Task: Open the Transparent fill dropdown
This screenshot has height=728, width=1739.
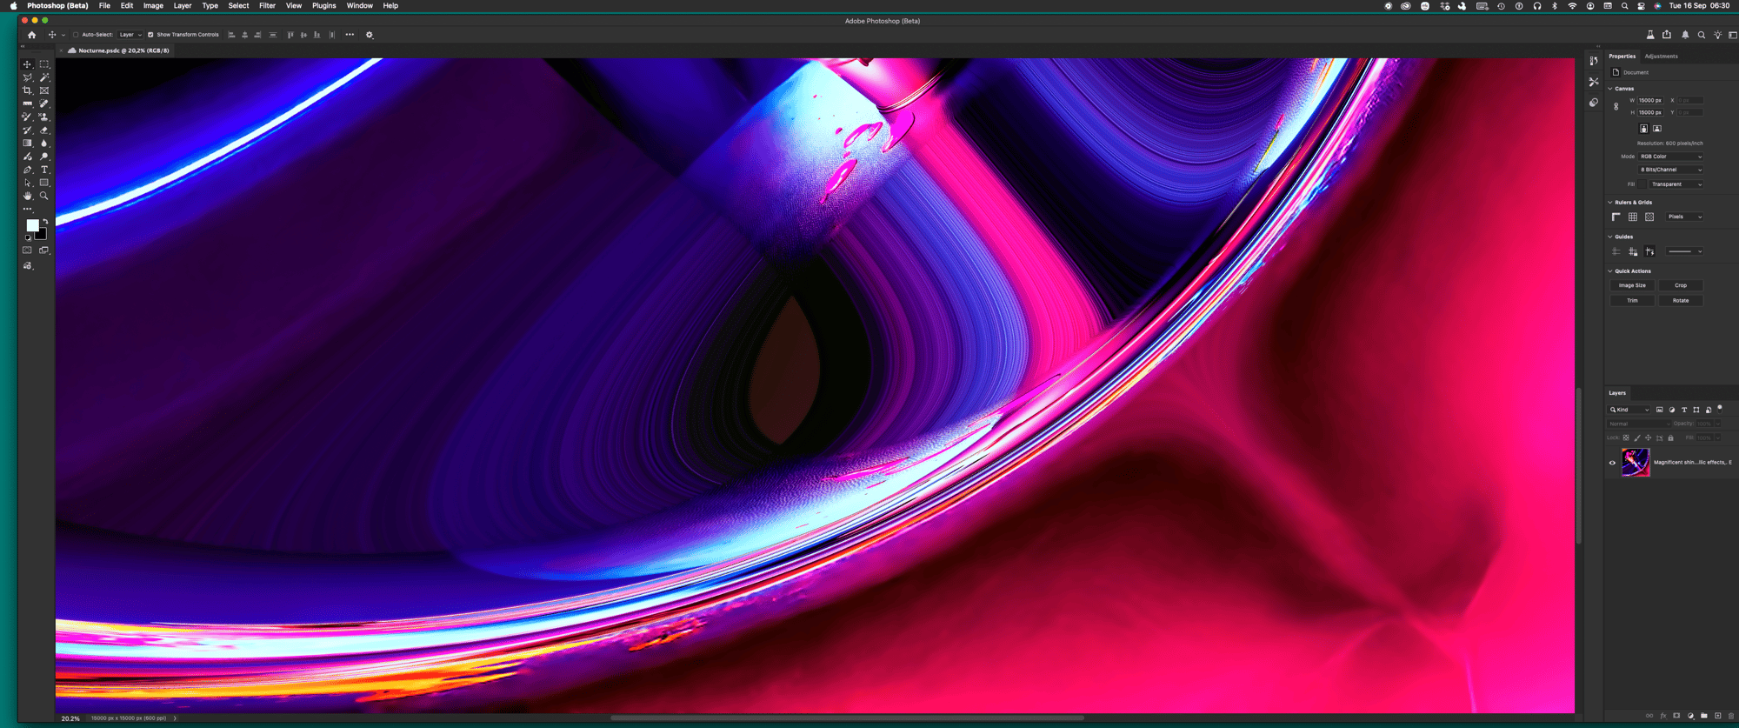Action: coord(1676,184)
